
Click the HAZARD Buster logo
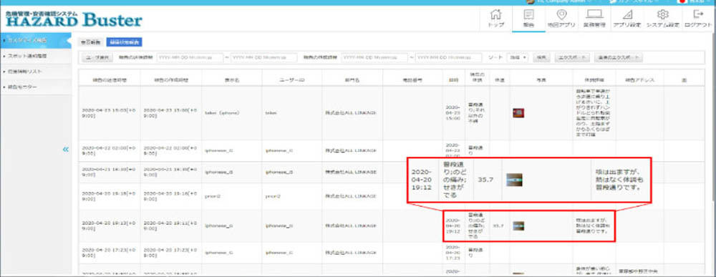(74, 19)
